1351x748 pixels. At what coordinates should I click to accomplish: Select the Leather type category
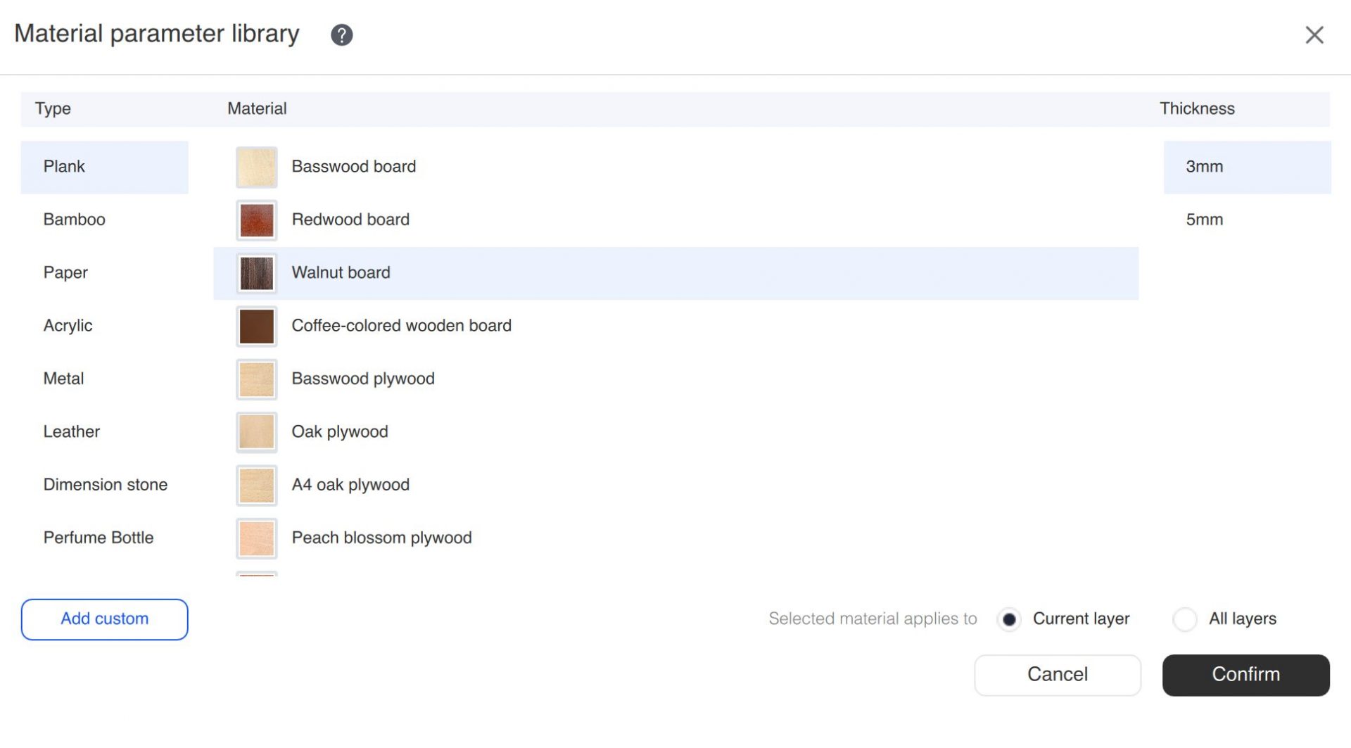[x=72, y=431]
